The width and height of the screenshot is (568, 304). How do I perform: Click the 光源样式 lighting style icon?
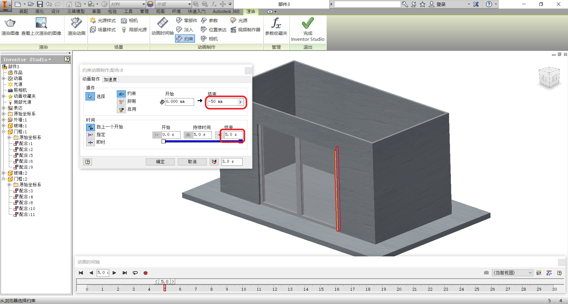(93, 20)
